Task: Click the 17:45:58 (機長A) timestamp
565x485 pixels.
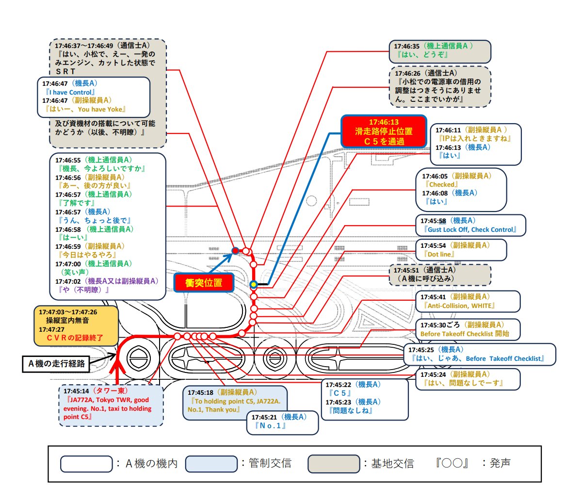Action: [448, 221]
